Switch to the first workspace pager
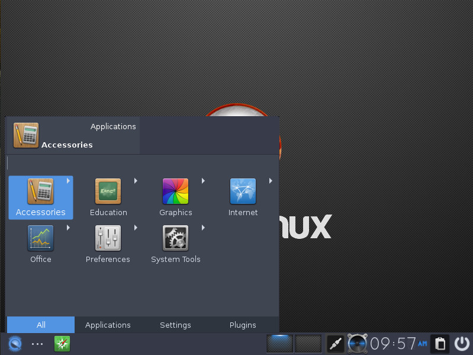Image resolution: width=473 pixels, height=355 pixels. pos(279,344)
